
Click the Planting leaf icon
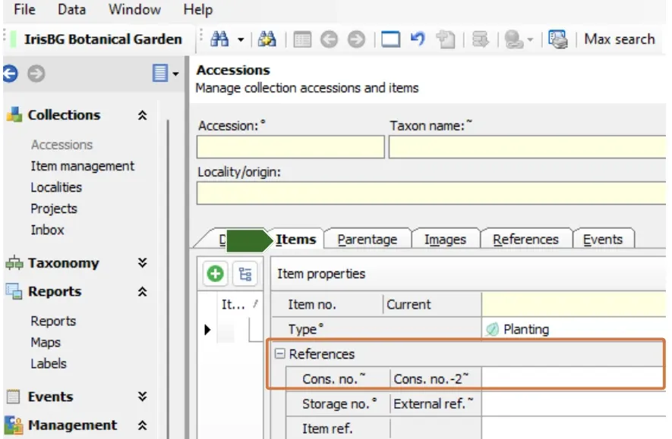(x=493, y=329)
